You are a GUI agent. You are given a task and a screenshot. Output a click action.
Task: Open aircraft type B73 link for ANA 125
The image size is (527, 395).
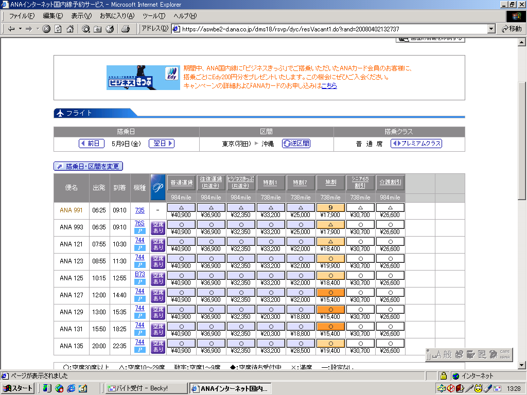(x=140, y=274)
